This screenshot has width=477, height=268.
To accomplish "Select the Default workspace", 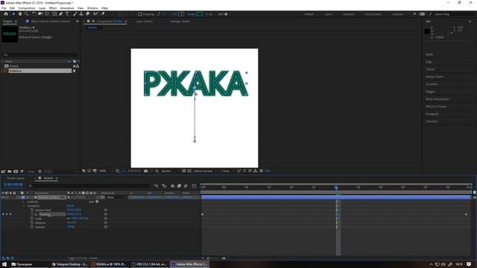I will 309,14.
